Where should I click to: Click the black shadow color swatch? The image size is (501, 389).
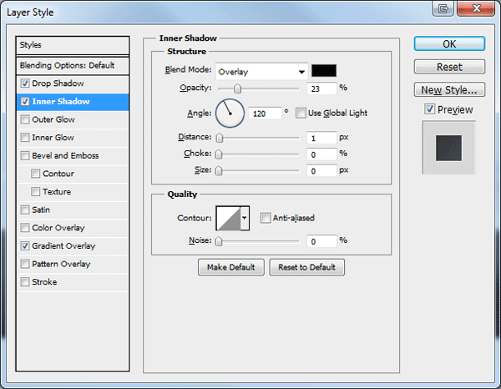pyautogui.click(x=324, y=71)
